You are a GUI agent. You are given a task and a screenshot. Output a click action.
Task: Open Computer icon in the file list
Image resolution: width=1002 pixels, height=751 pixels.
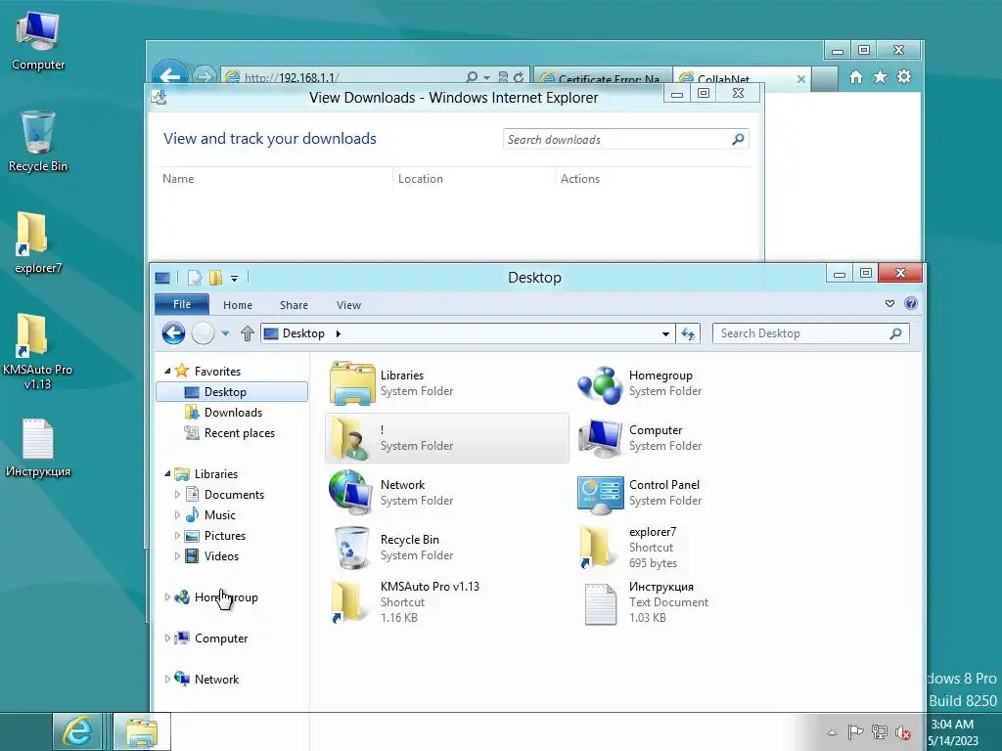click(600, 438)
